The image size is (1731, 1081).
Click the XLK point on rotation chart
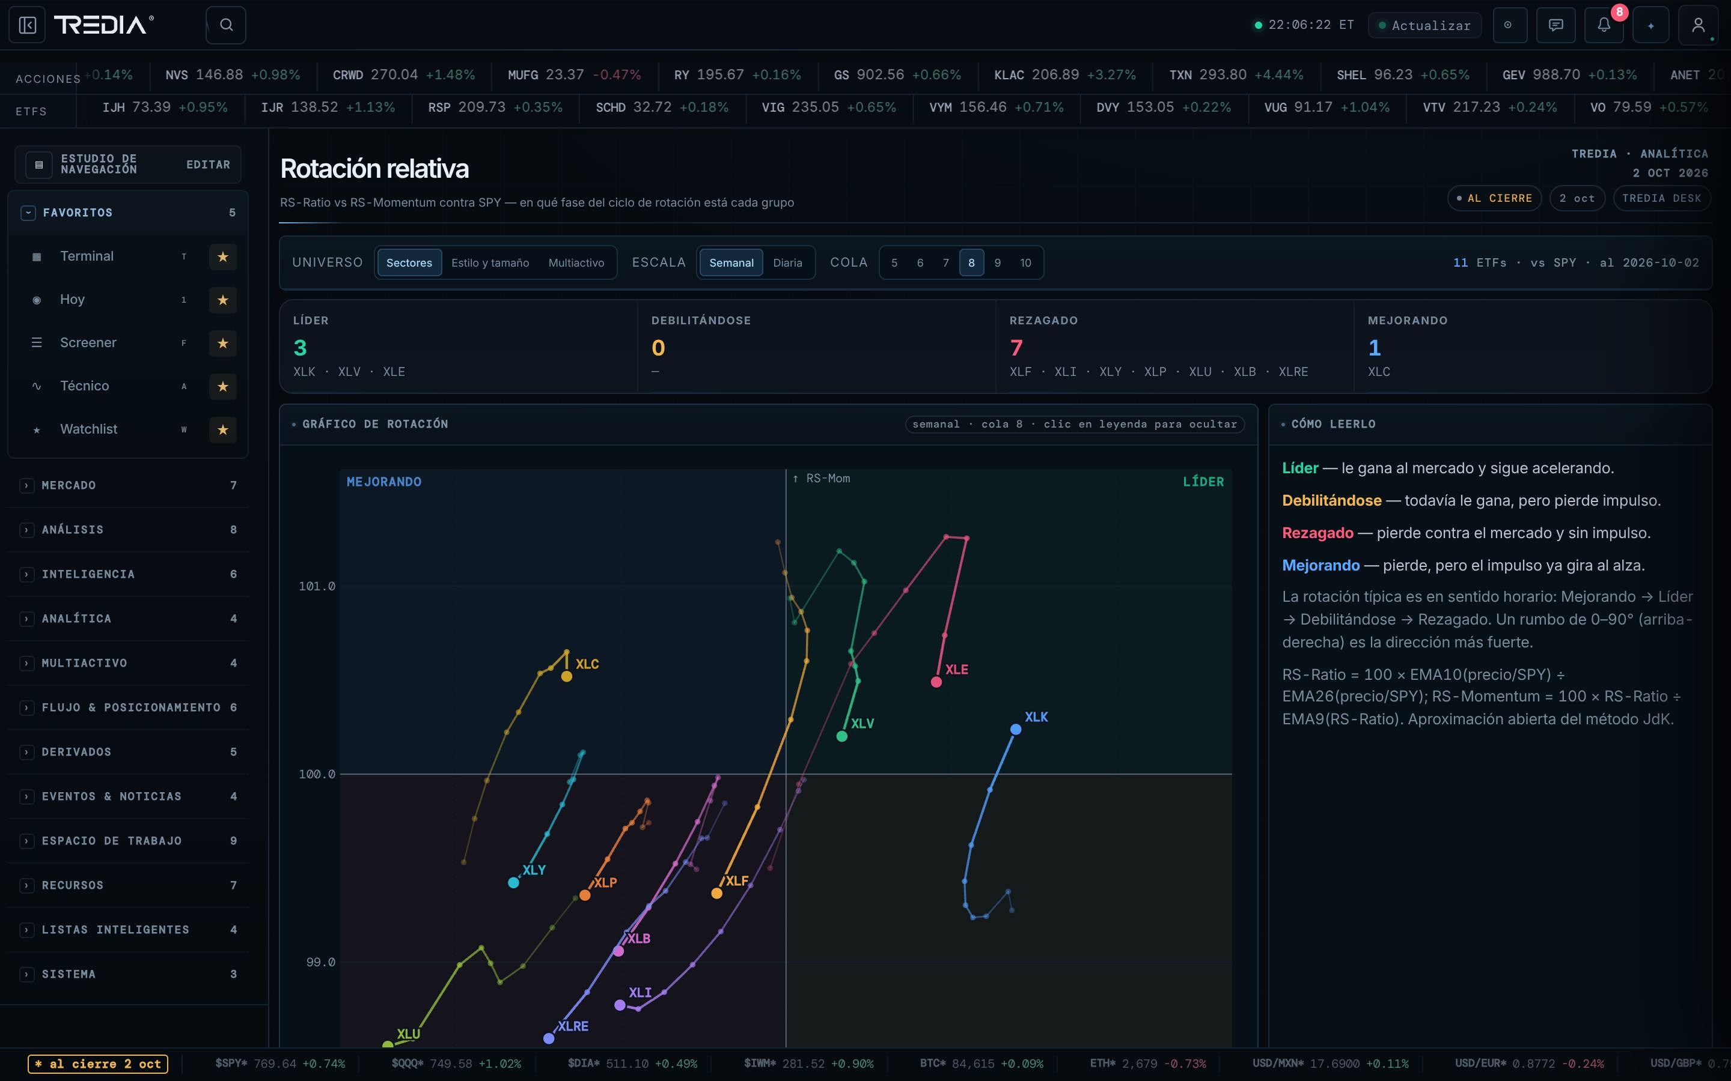pos(1015,729)
